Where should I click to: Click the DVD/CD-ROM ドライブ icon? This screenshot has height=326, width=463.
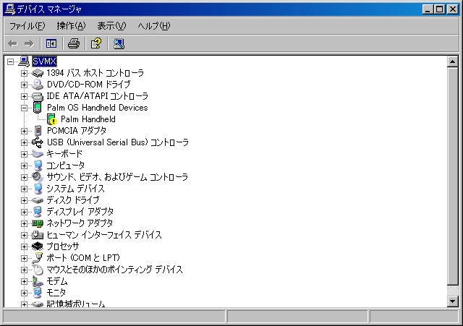coord(38,85)
